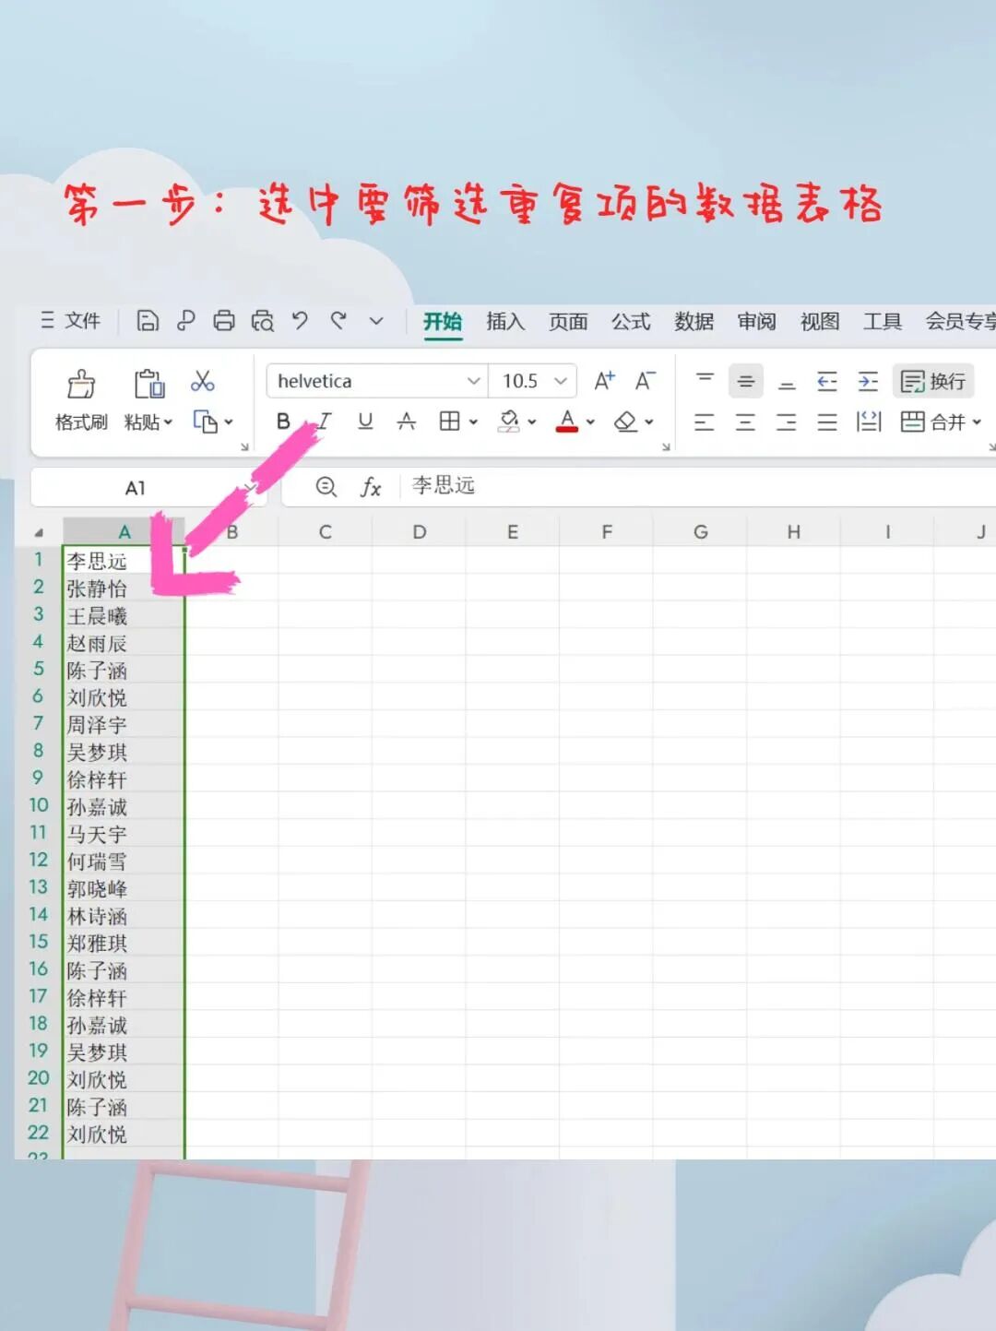Open the 审阅 (Review) tab

point(756,321)
